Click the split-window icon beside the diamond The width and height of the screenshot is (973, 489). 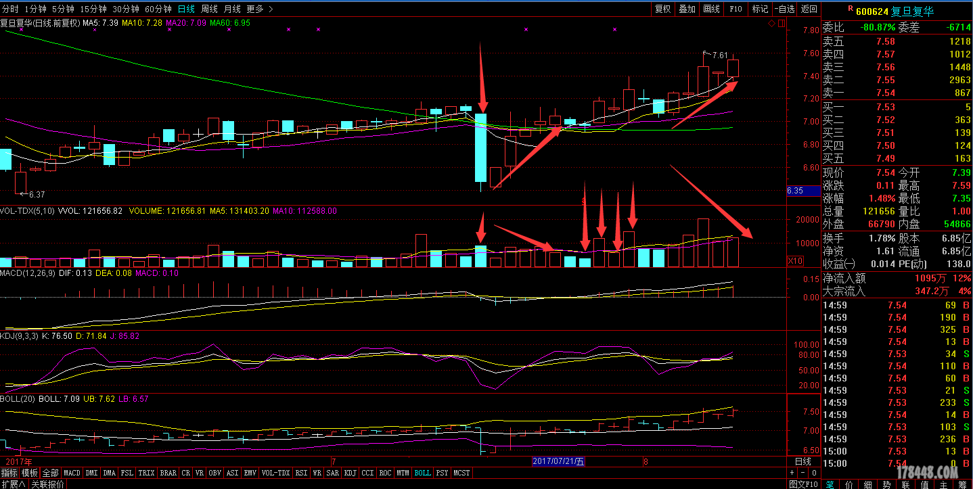point(782,23)
